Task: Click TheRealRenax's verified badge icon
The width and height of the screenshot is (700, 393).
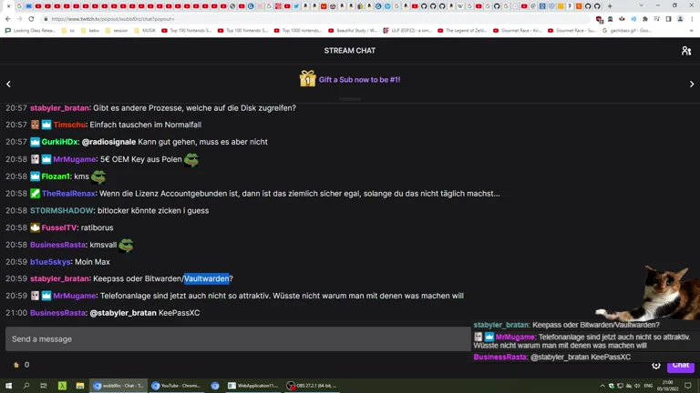Action: pyautogui.click(x=35, y=194)
